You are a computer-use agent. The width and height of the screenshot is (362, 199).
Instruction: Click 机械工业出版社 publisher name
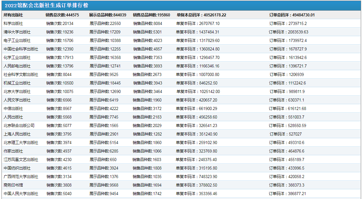[x=17, y=83]
